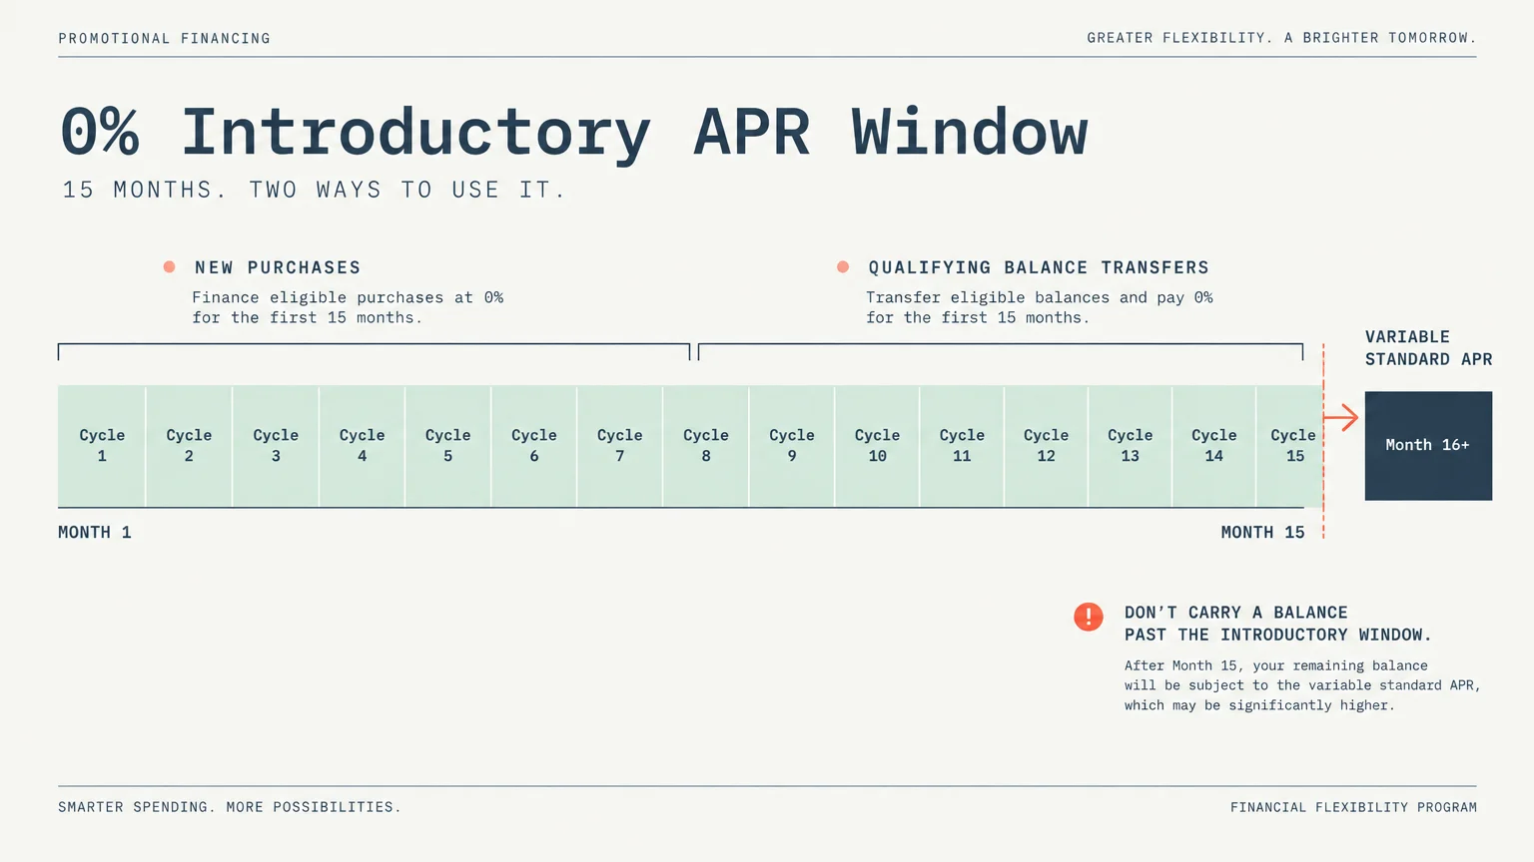Click the Cycle 9 block
The image size is (1534, 862).
pyautogui.click(x=792, y=446)
